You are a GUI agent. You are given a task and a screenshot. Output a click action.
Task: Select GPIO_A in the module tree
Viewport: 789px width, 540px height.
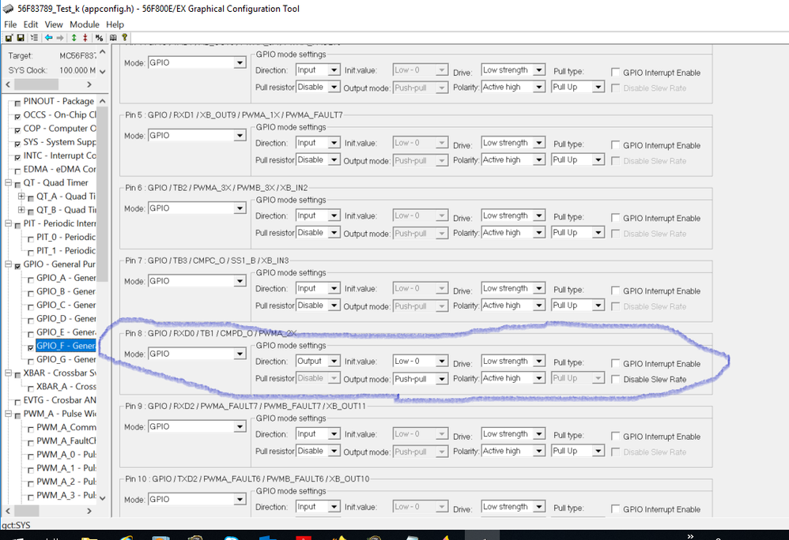(66, 277)
